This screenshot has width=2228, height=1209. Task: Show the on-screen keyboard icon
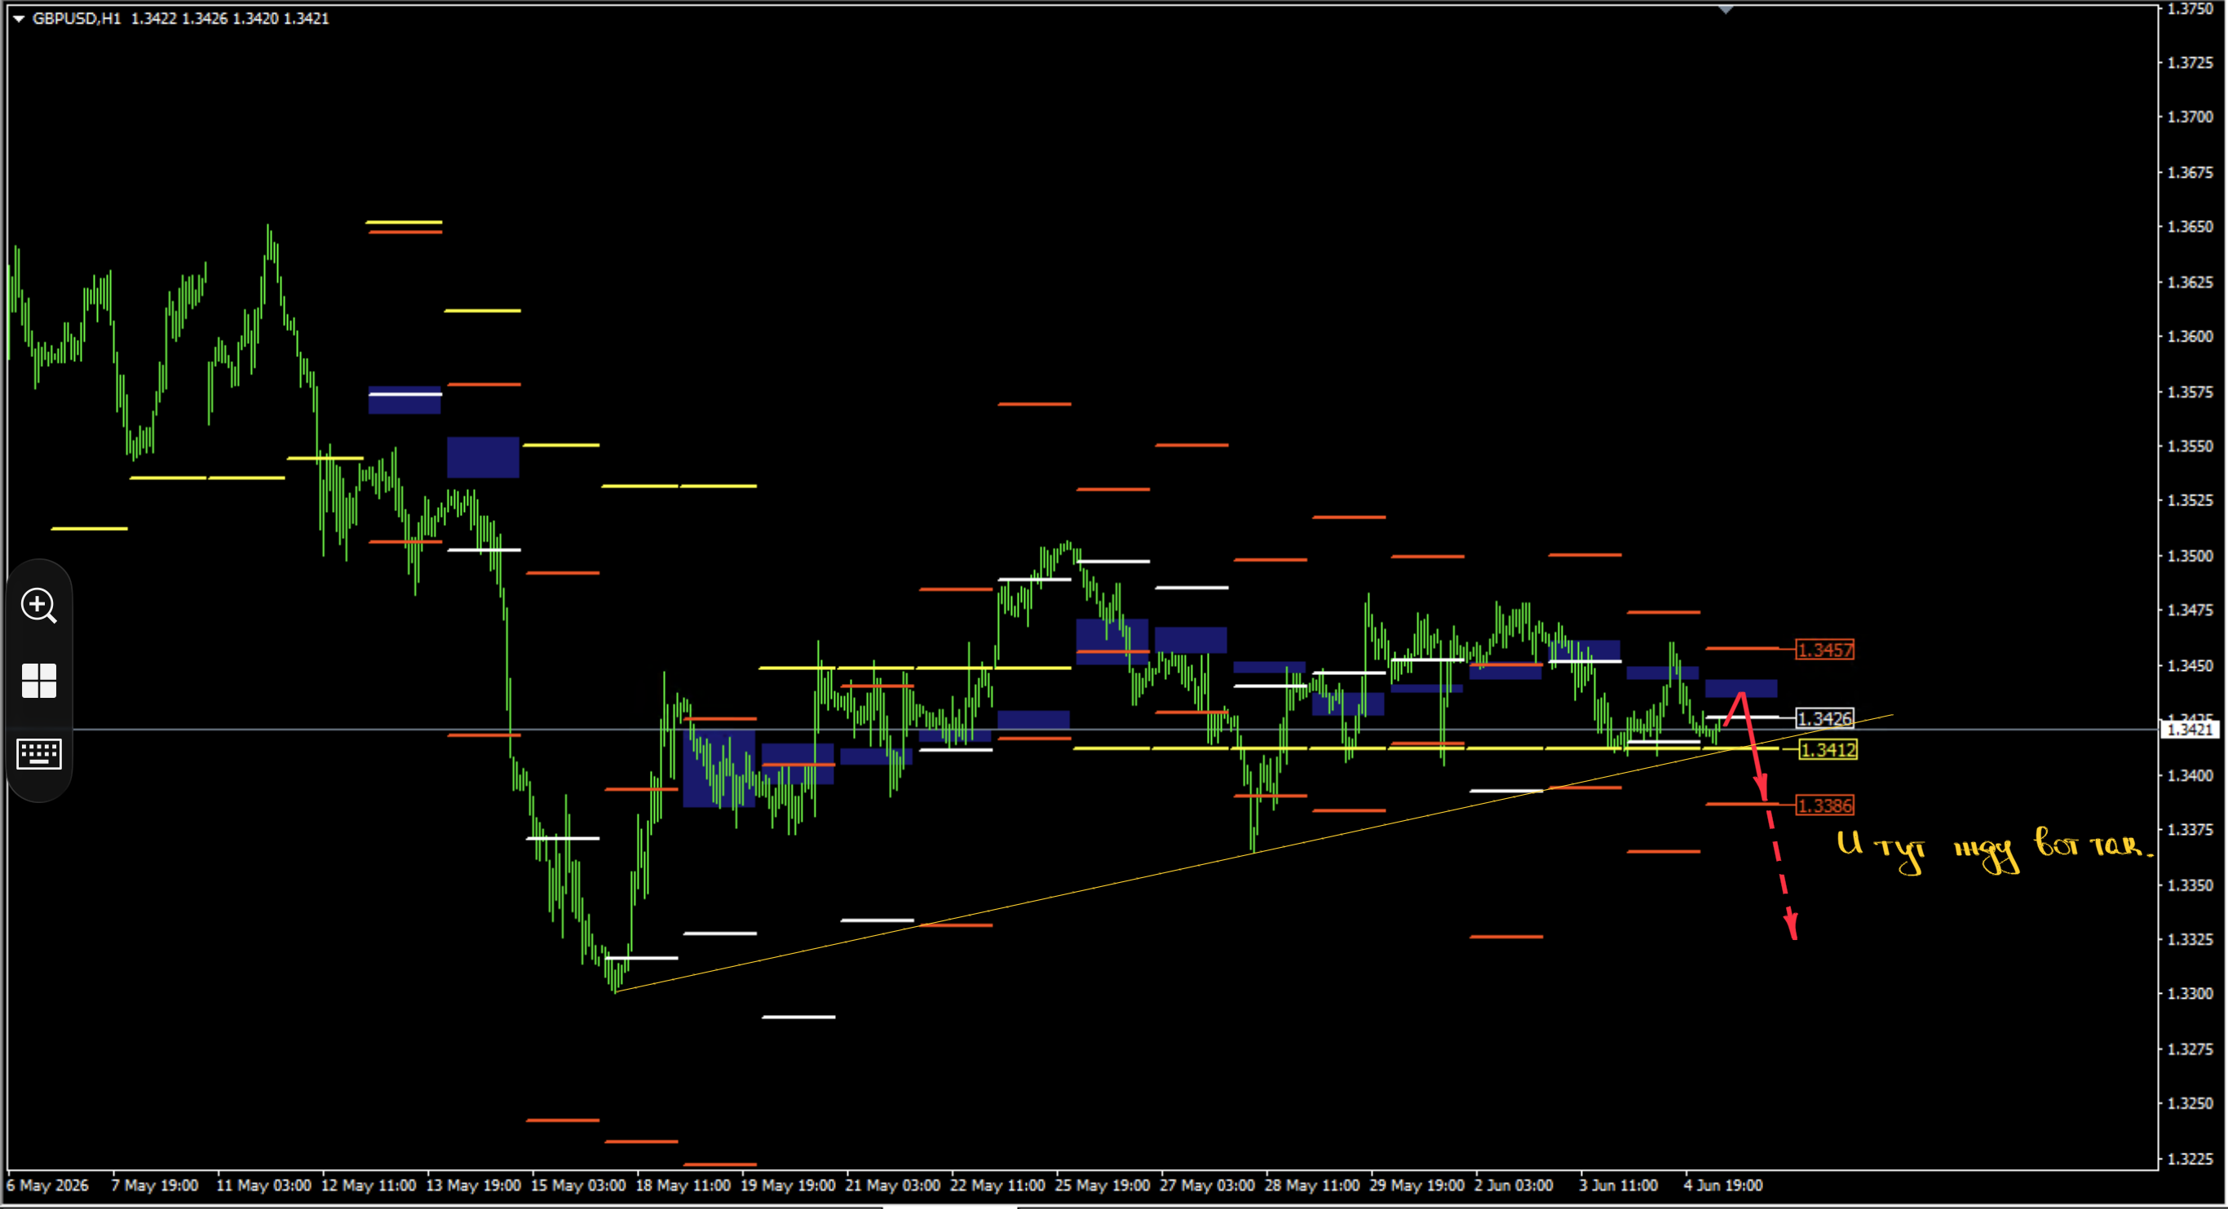tap(39, 754)
